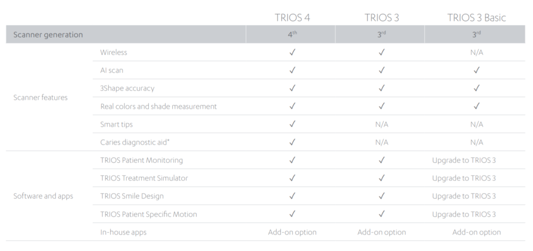The image size is (533, 251).
Task: Select the Smart tips checkmark under TRIOS 4
Action: [292, 124]
